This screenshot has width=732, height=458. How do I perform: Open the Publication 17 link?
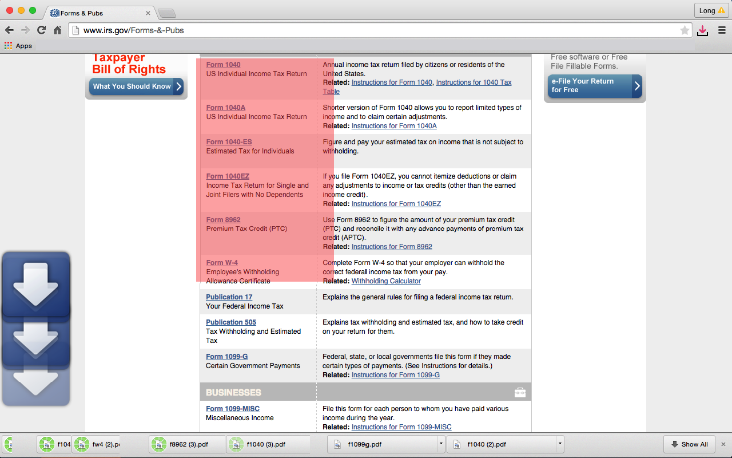point(229,297)
